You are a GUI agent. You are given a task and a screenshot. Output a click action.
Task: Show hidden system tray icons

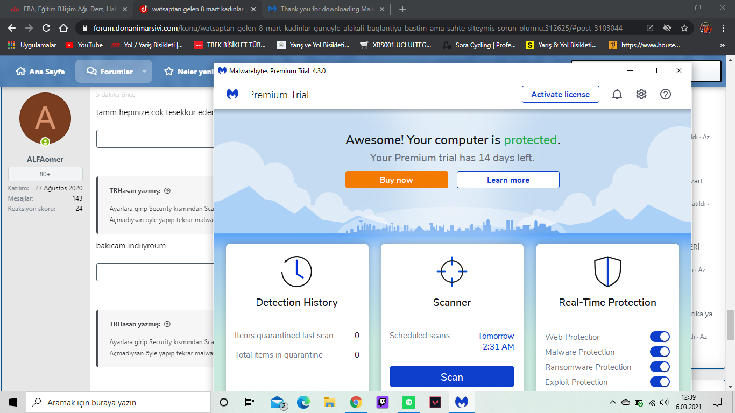[612, 402]
